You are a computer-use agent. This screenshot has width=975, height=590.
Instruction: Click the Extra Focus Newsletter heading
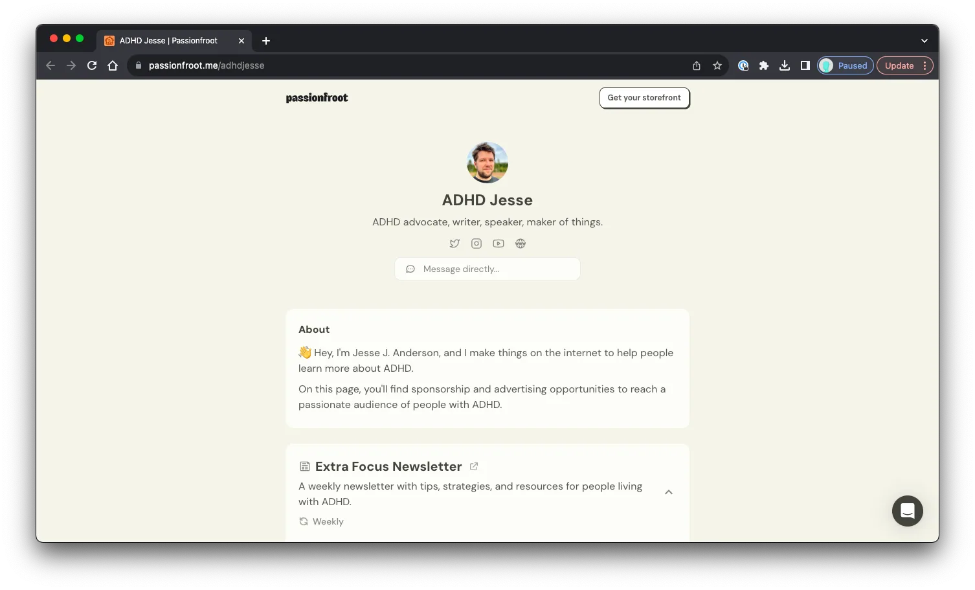point(388,466)
